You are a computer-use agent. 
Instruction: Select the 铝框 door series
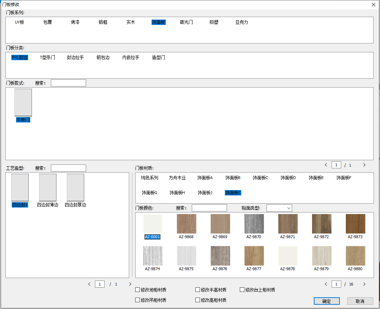[x=103, y=22]
